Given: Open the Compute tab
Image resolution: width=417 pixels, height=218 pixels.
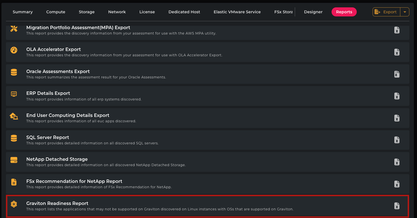Looking at the screenshot, I should click(56, 12).
